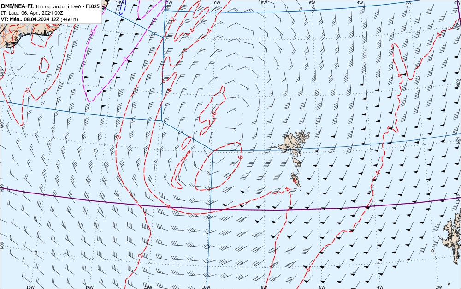Click the top-edge '0W' longitude label
461x289 pixels.
click(x=456, y=2)
